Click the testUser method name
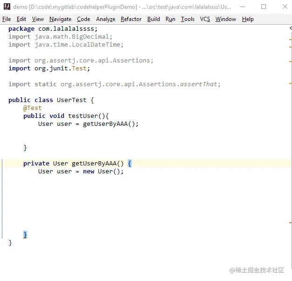Viewport: 292px width, 281px height. click(83, 116)
